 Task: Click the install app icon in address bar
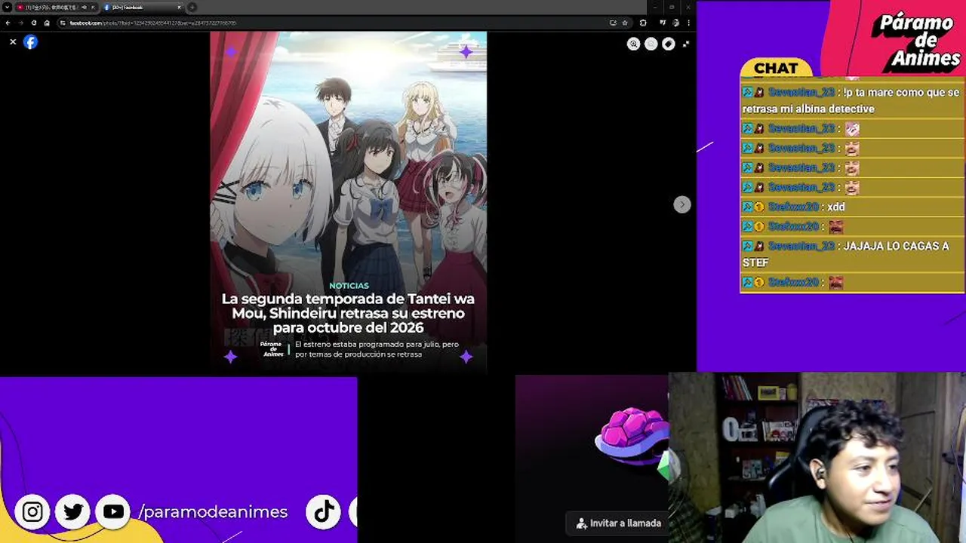[613, 23]
